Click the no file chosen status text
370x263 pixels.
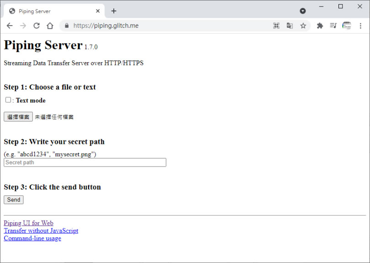tap(54, 117)
